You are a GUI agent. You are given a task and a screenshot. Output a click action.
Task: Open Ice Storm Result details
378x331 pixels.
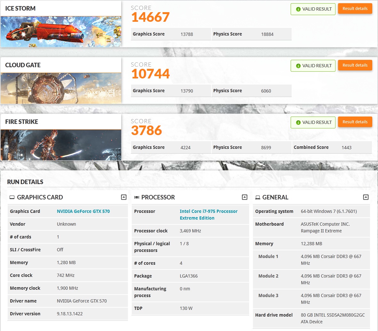pyautogui.click(x=355, y=9)
